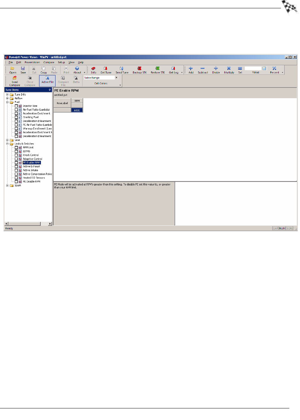Screen dimensions: 300x420
Task: Open the Compare menu
Action: (x=49, y=62)
